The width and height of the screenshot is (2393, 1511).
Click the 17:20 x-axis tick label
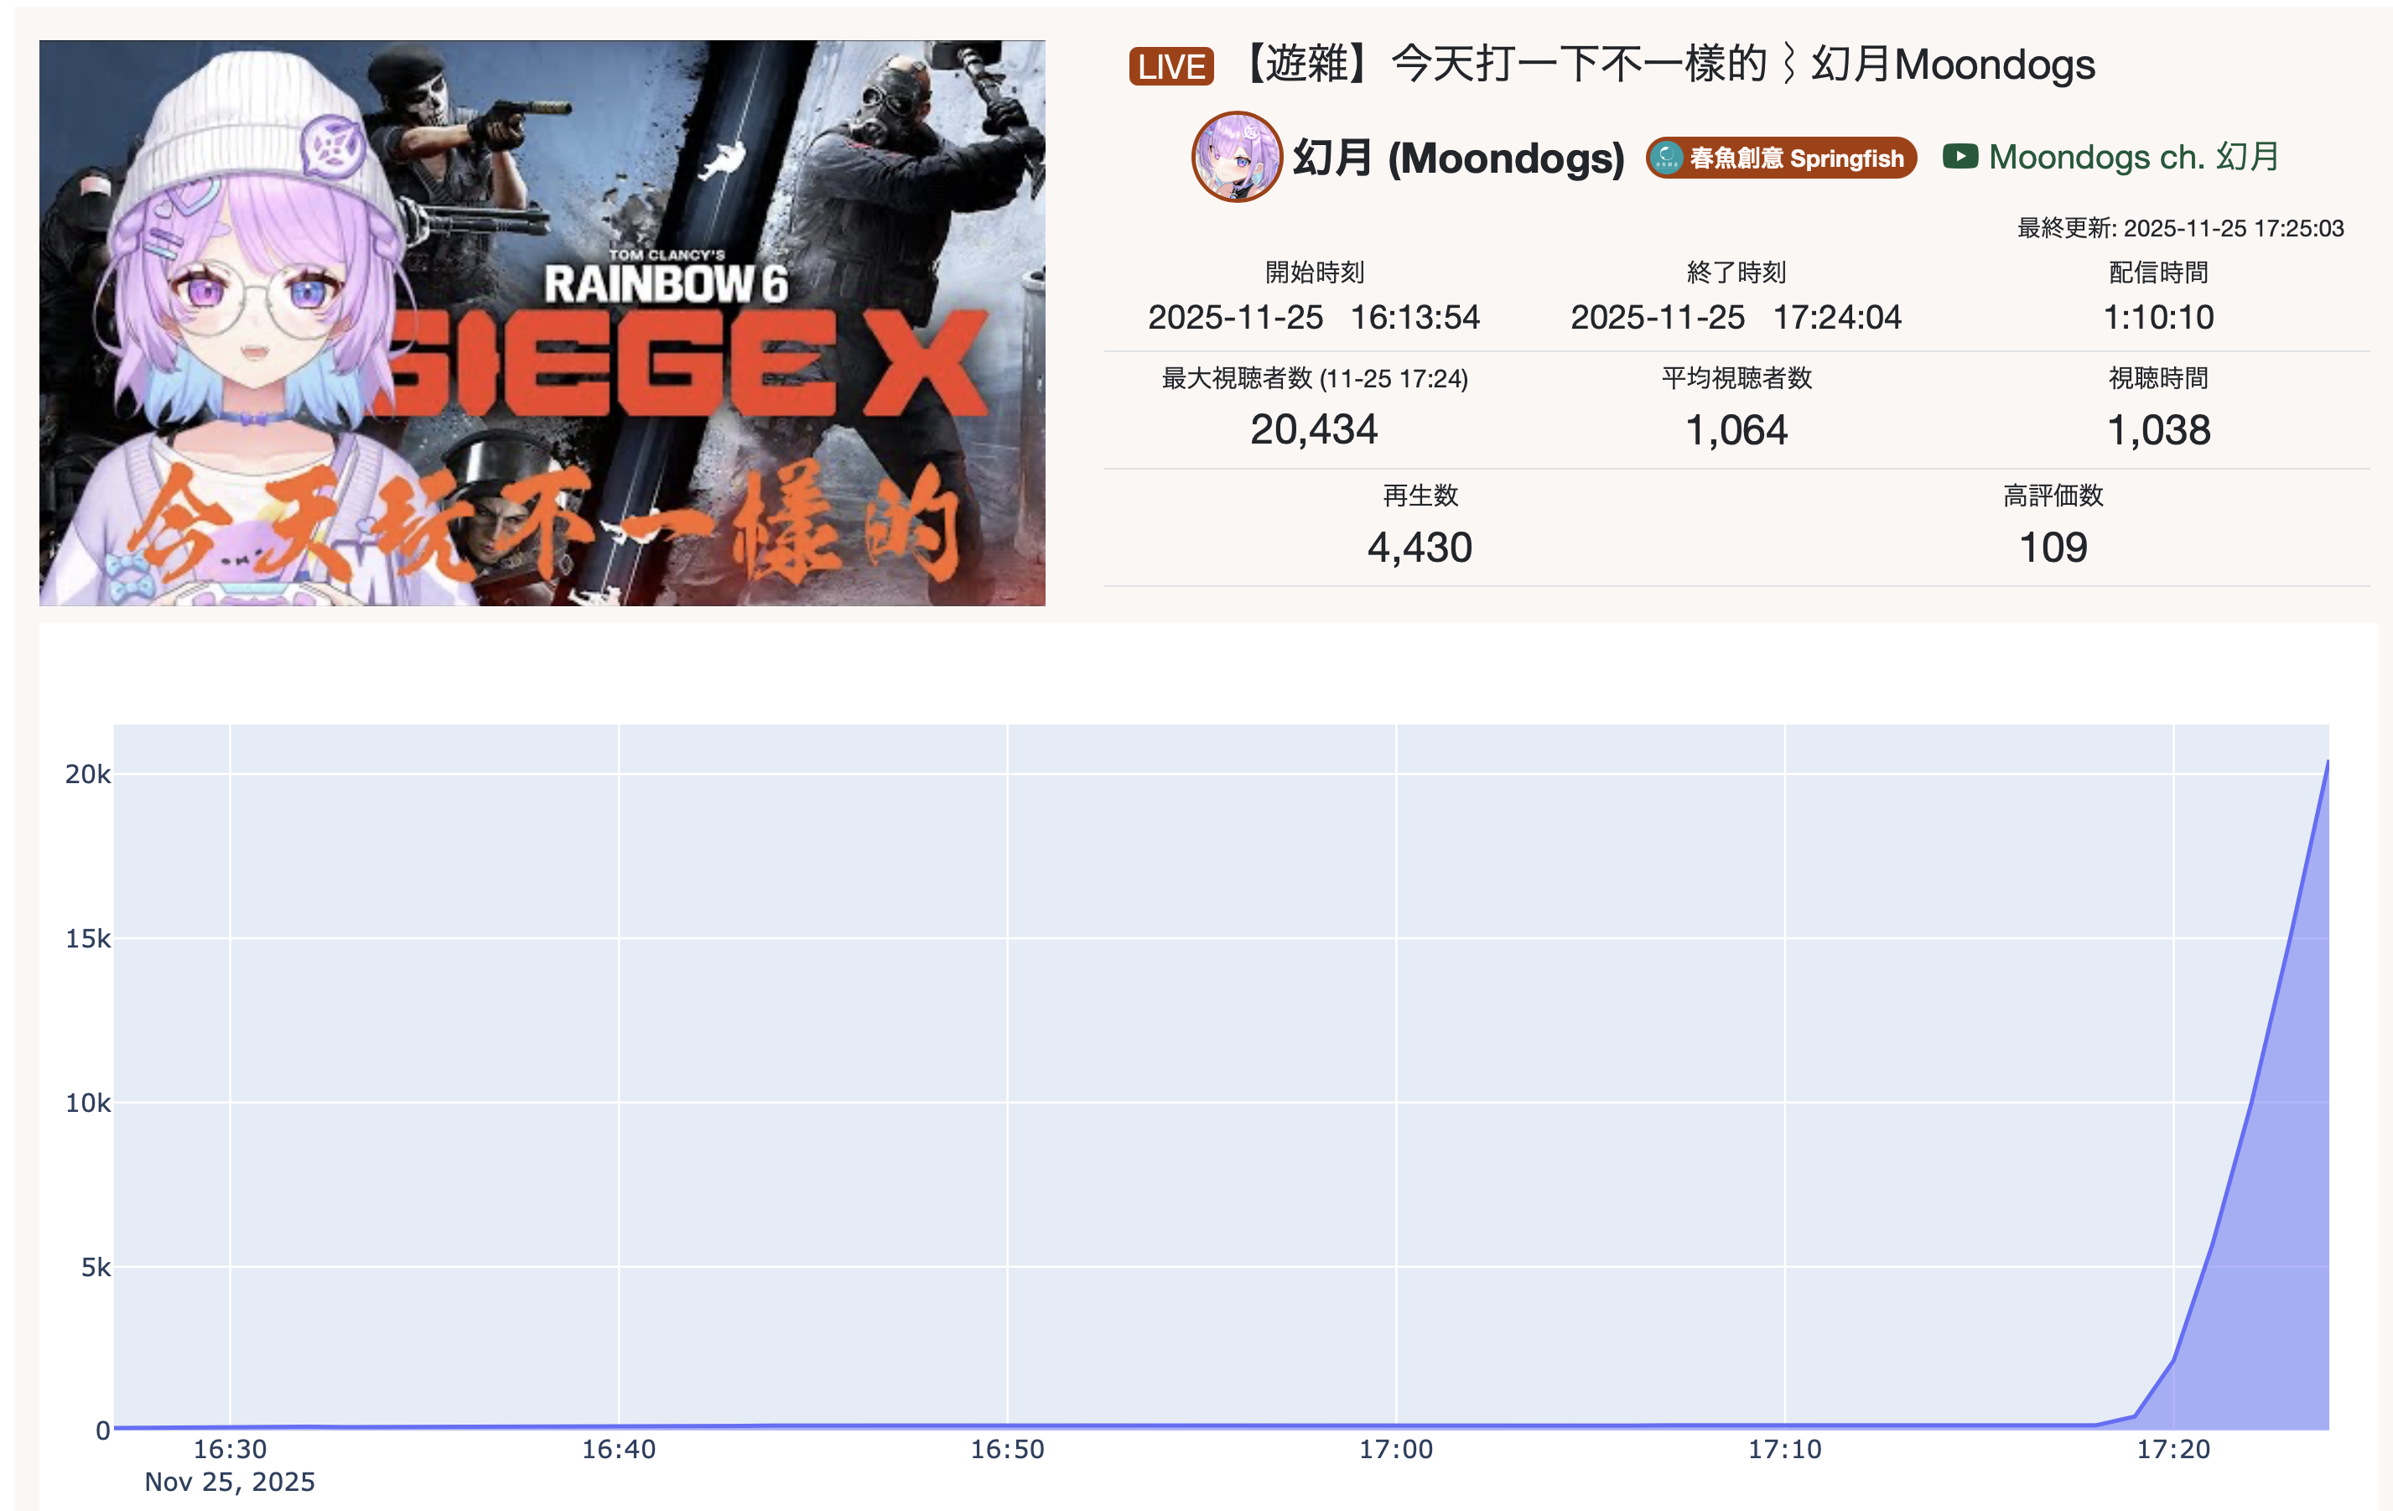[x=2173, y=1449]
